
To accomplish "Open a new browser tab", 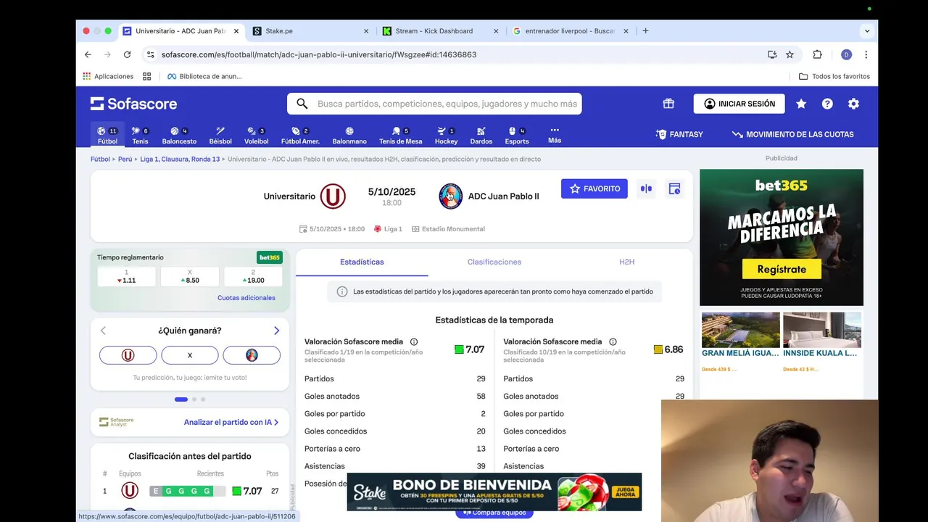I will pos(645,31).
